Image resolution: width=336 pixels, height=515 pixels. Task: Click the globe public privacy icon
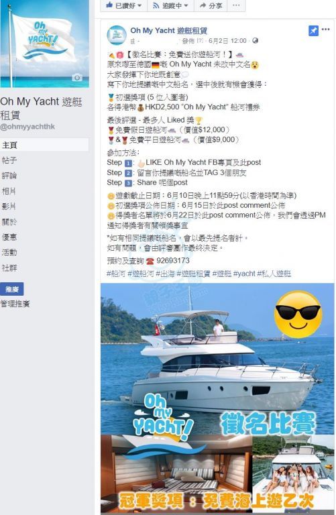pos(256,41)
